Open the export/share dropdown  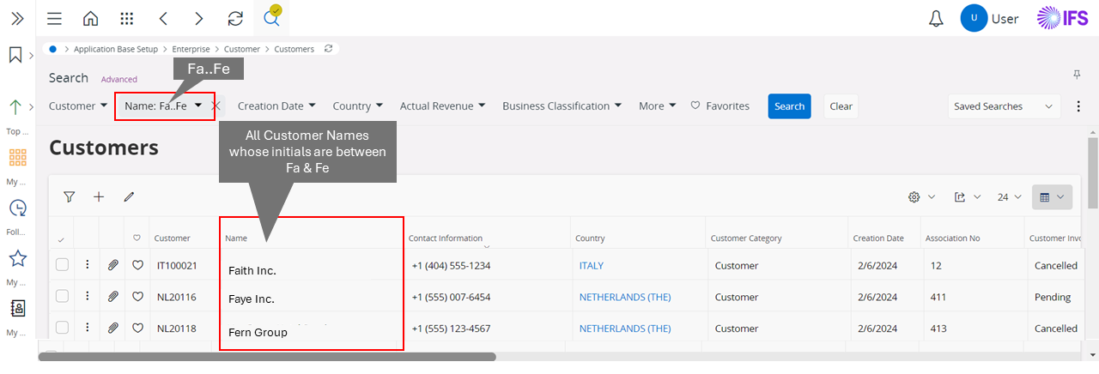coord(968,197)
